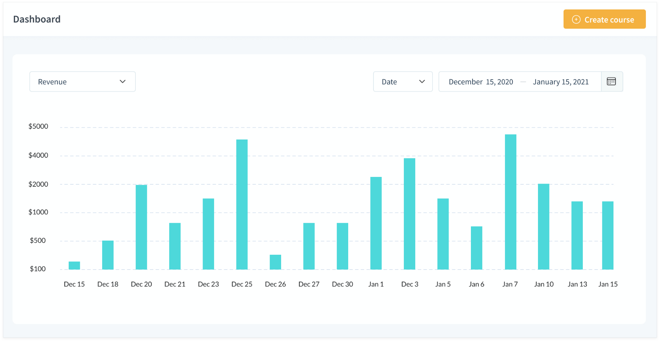660x342 pixels.
Task: Click the $500 axis label
Action: (38, 241)
